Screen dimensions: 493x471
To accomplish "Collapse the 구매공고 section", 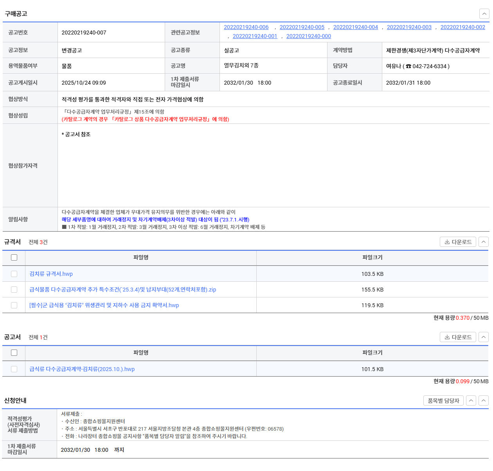I will point(484,14).
